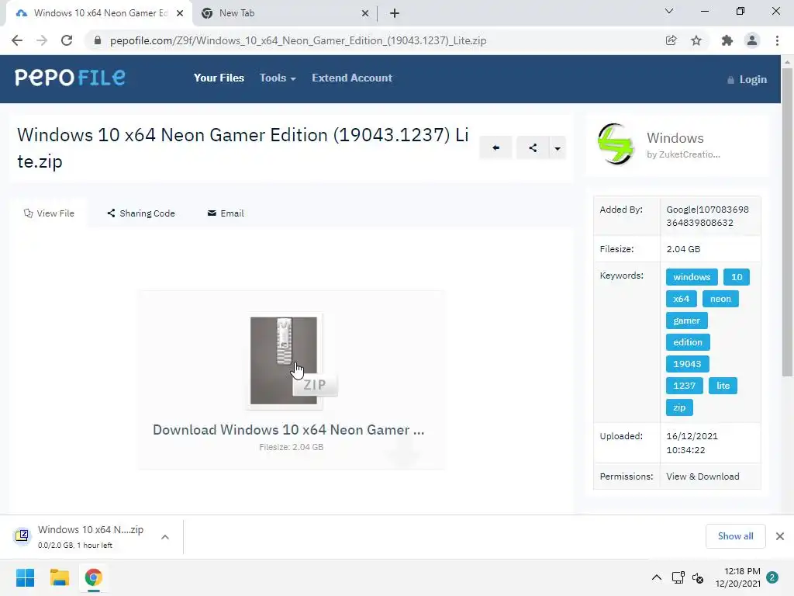Viewport: 794px width, 596px height.
Task: Click the padlock site info icon
Action: (98, 40)
